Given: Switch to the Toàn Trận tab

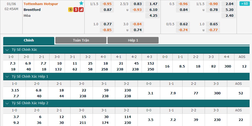Looking at the screenshot, I should point(81,40).
